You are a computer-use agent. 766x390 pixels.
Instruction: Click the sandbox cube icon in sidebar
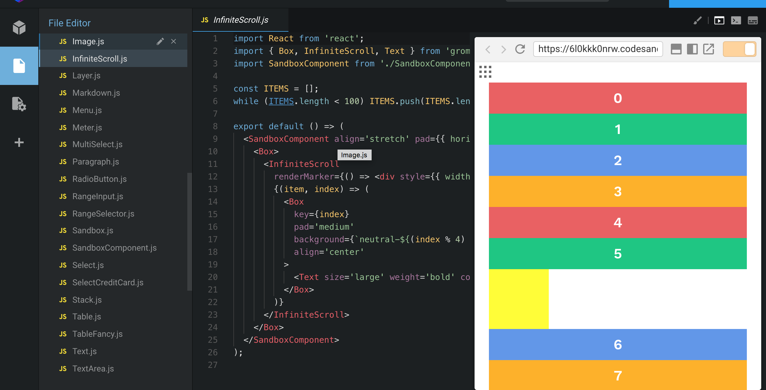[19, 28]
